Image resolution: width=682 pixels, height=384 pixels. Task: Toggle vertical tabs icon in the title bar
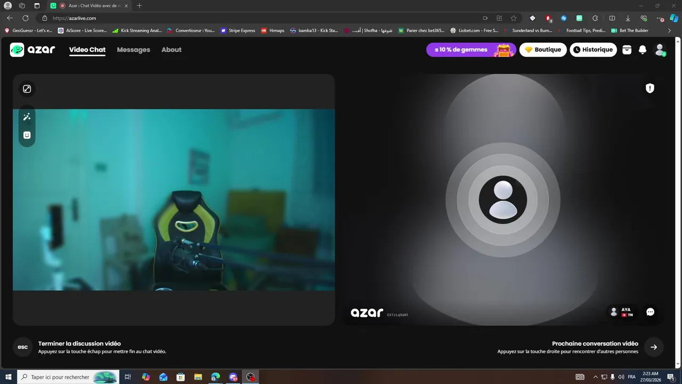[37, 5]
